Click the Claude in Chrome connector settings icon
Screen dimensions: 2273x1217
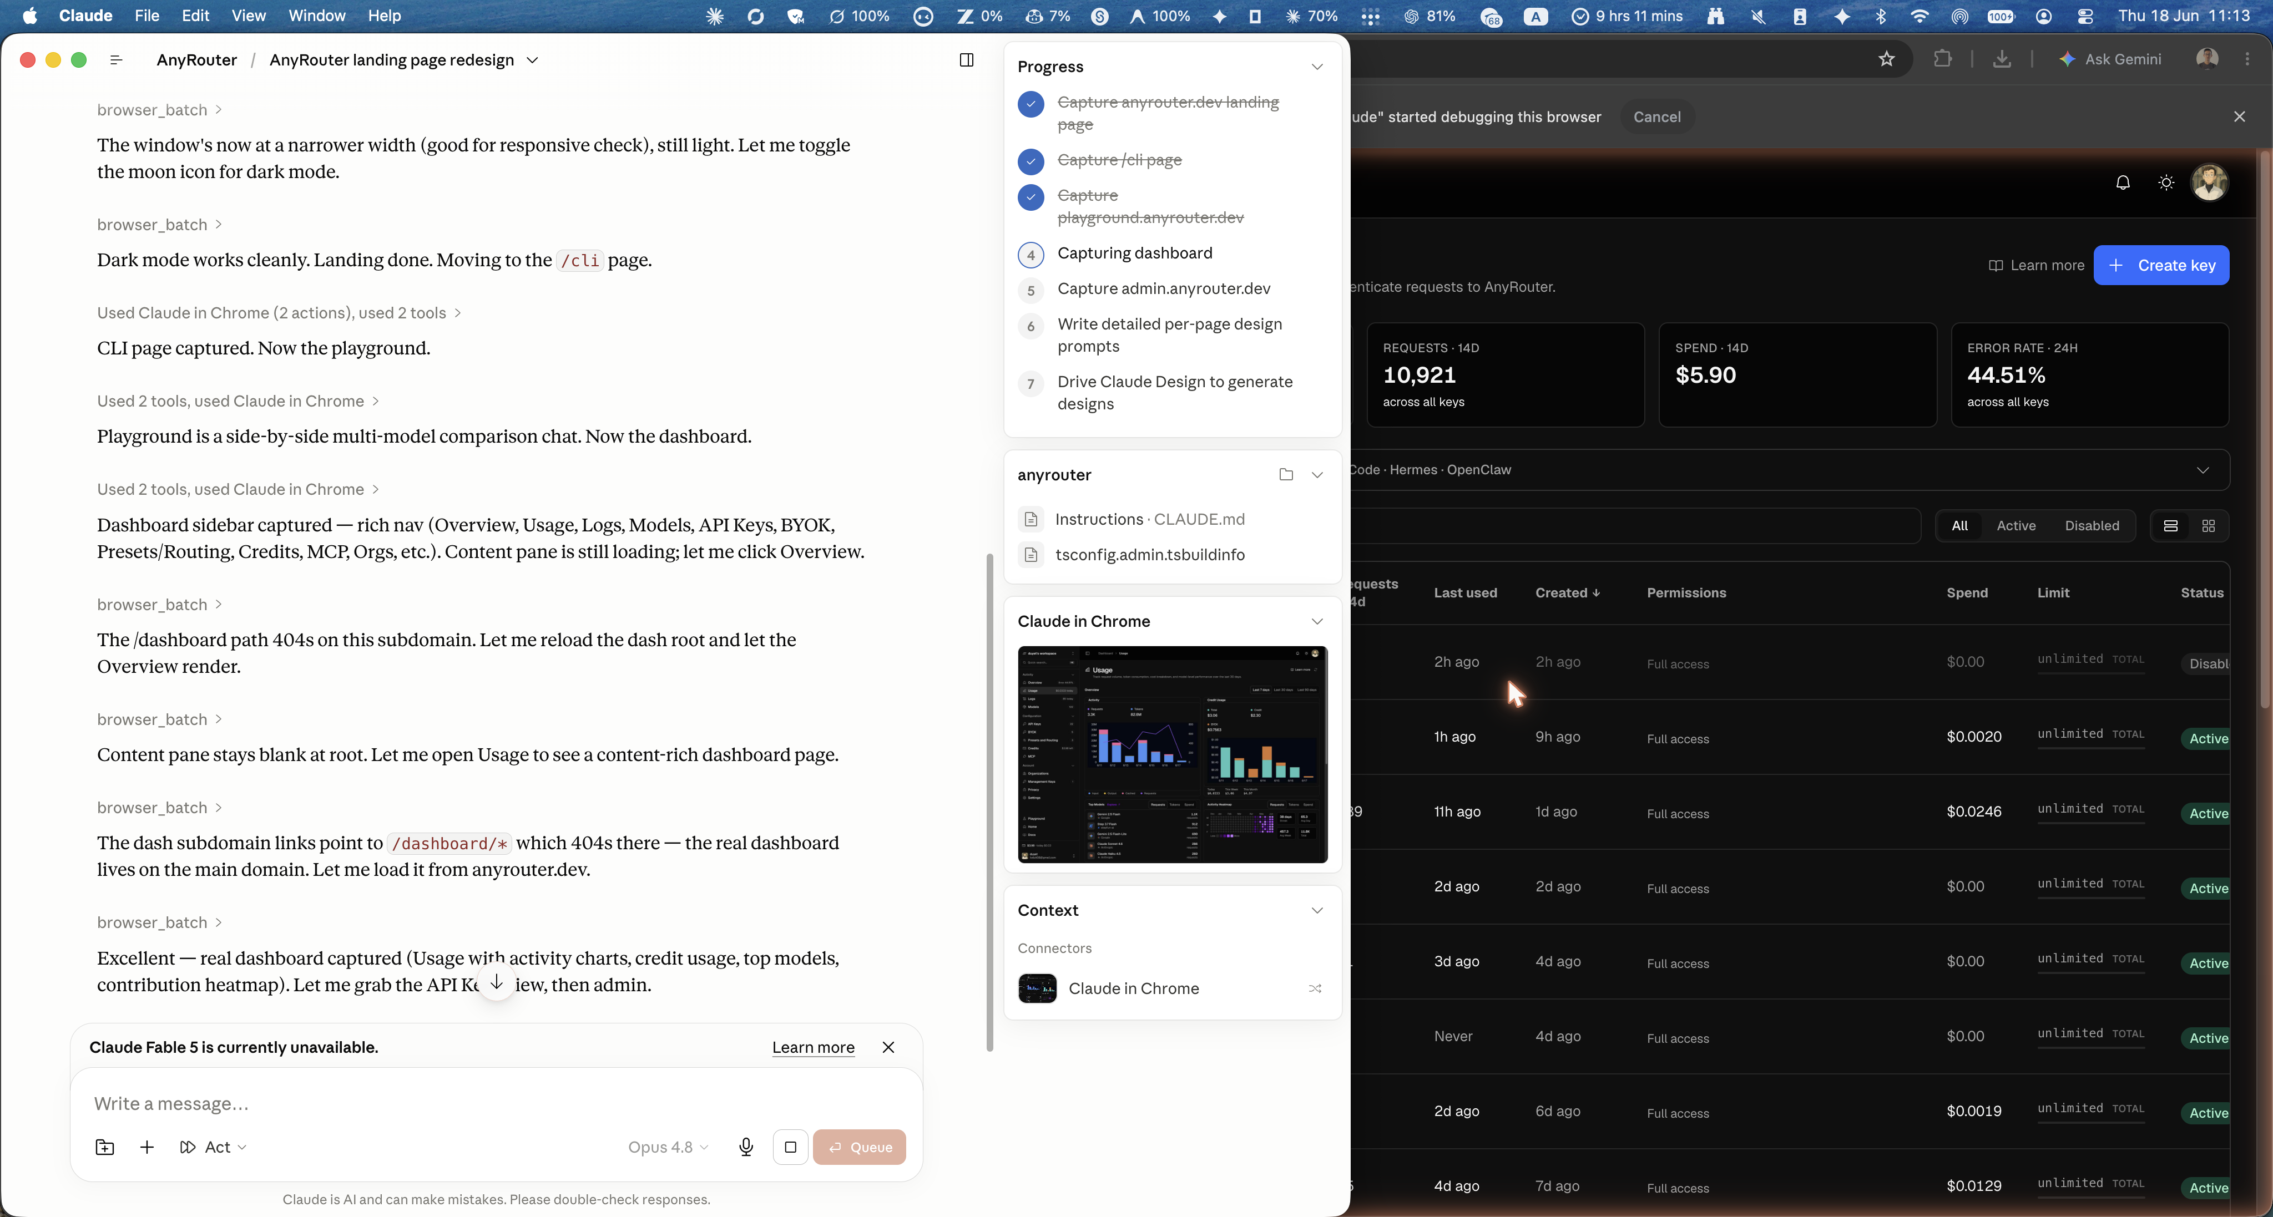pyautogui.click(x=1315, y=988)
